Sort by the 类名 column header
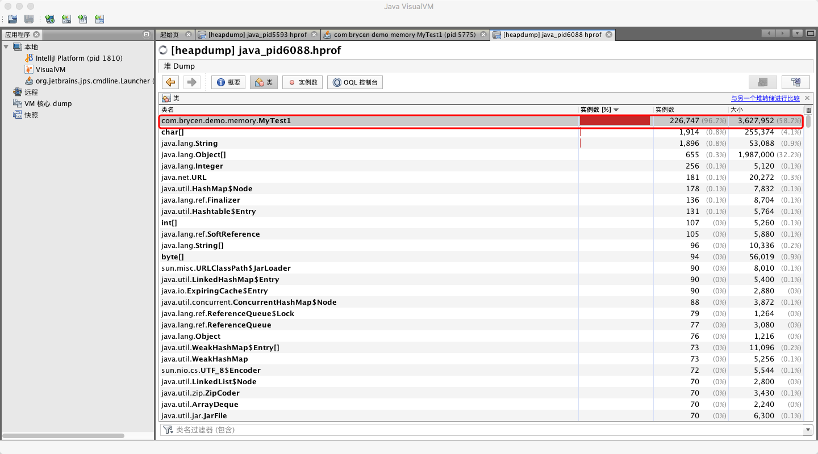The width and height of the screenshot is (818, 454). (368, 110)
